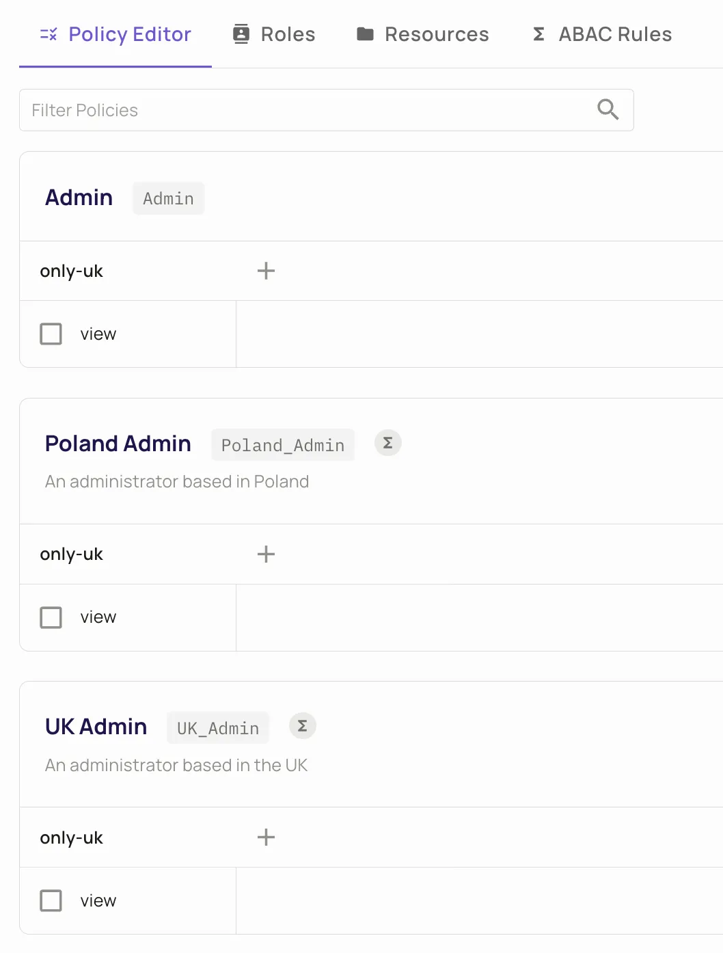Open the Resources tab
The height and width of the screenshot is (953, 723).
pyautogui.click(x=437, y=34)
